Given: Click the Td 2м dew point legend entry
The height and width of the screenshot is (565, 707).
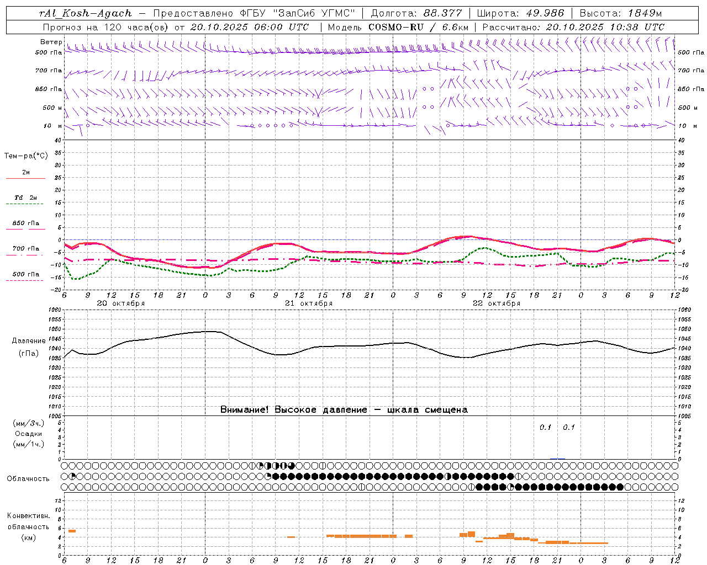Looking at the screenshot, I should [25, 198].
